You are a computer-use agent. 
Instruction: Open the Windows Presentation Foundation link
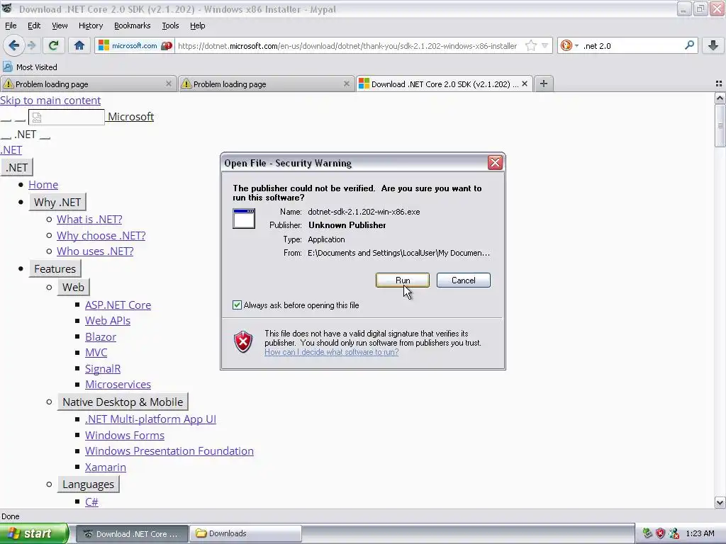pyautogui.click(x=169, y=451)
